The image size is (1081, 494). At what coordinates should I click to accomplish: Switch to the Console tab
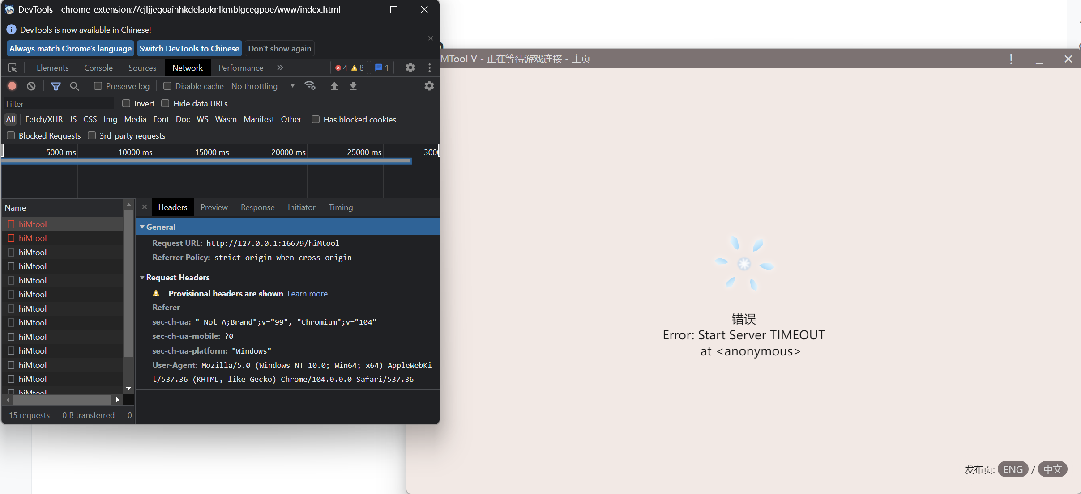98,68
